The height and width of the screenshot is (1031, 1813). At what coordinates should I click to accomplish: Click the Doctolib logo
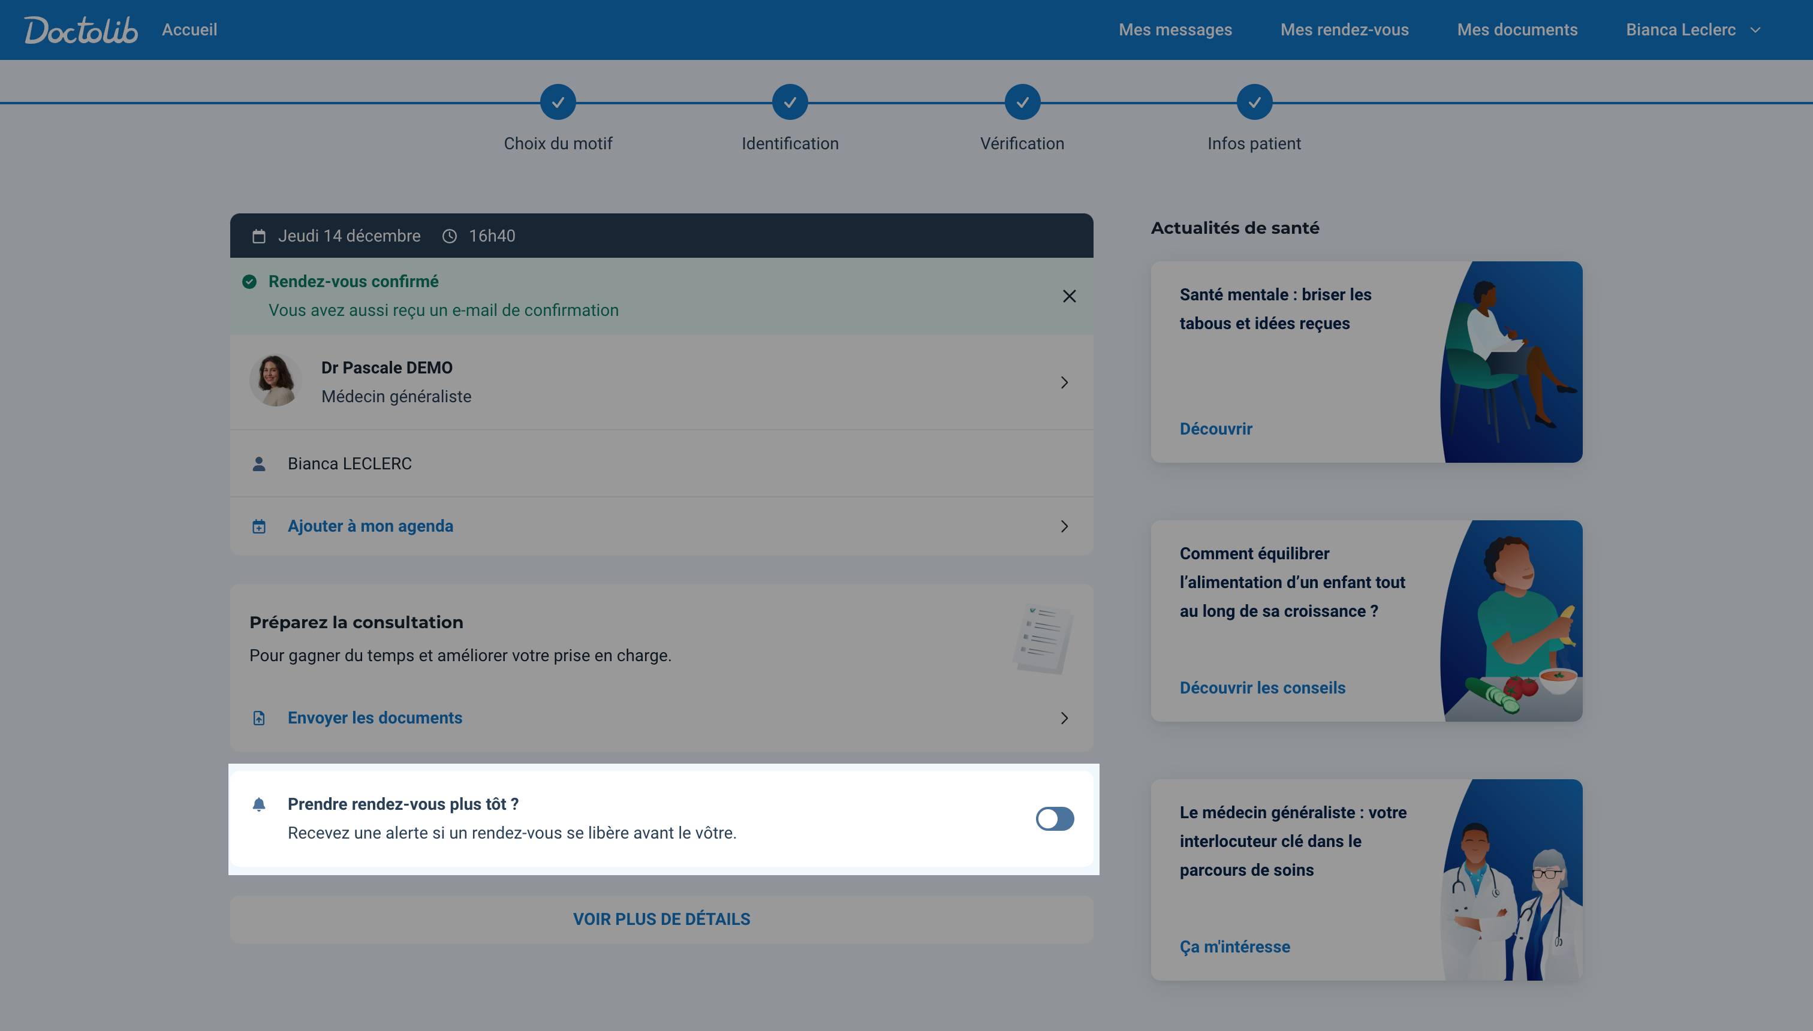pyautogui.click(x=82, y=30)
